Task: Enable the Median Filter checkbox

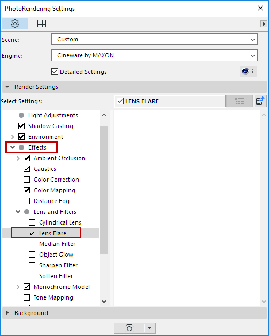Action: (x=32, y=244)
